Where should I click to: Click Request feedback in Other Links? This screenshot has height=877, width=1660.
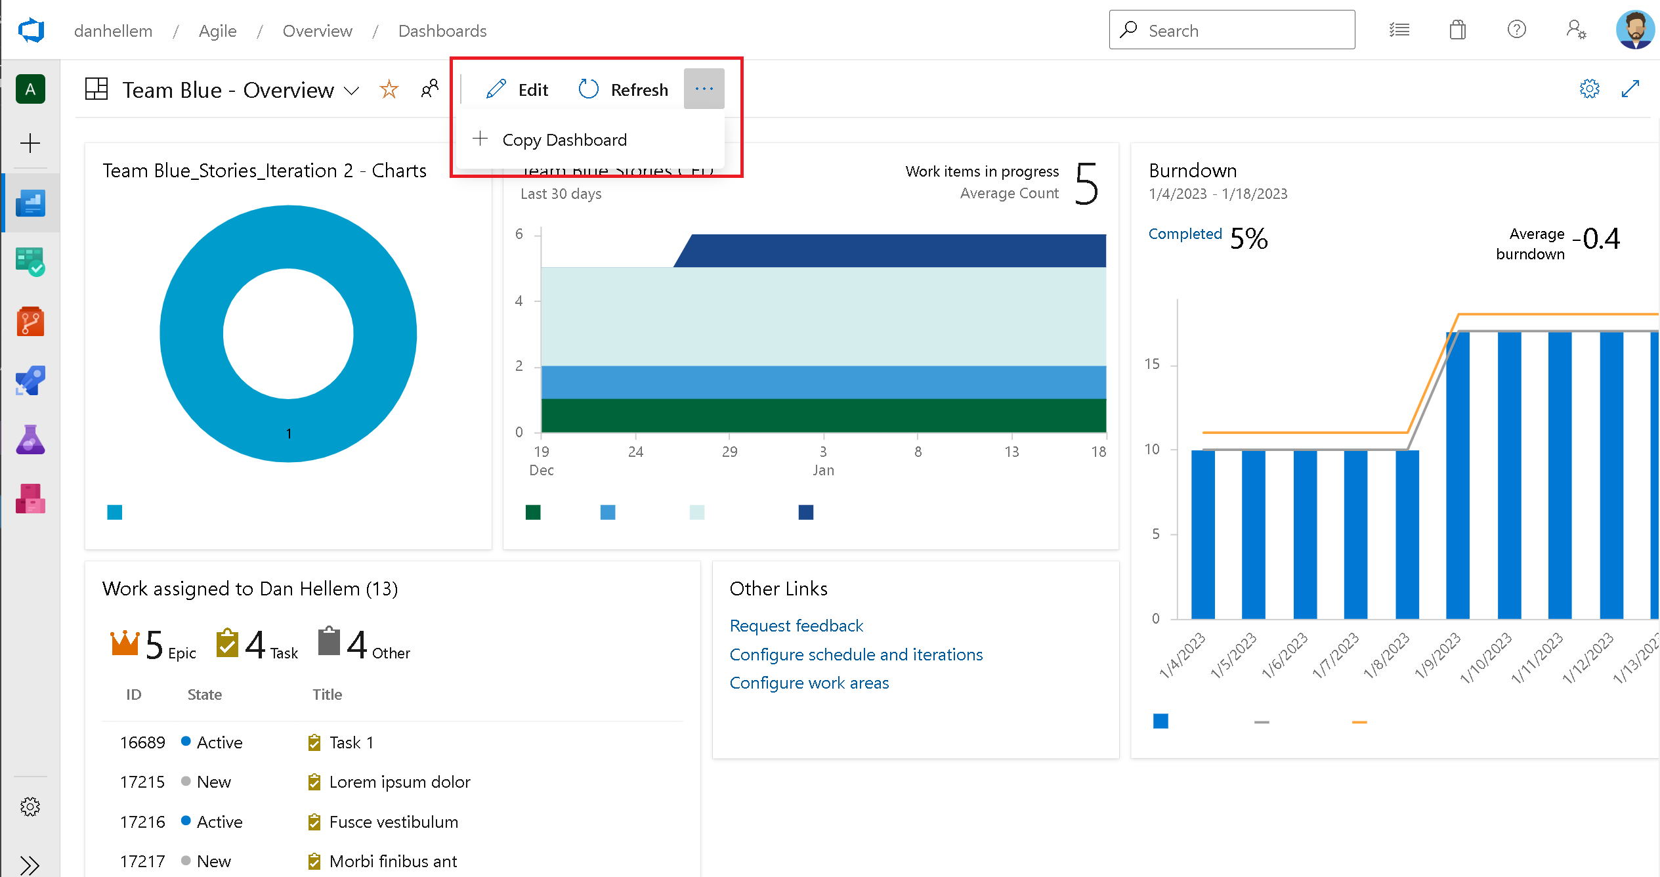pyautogui.click(x=796, y=624)
